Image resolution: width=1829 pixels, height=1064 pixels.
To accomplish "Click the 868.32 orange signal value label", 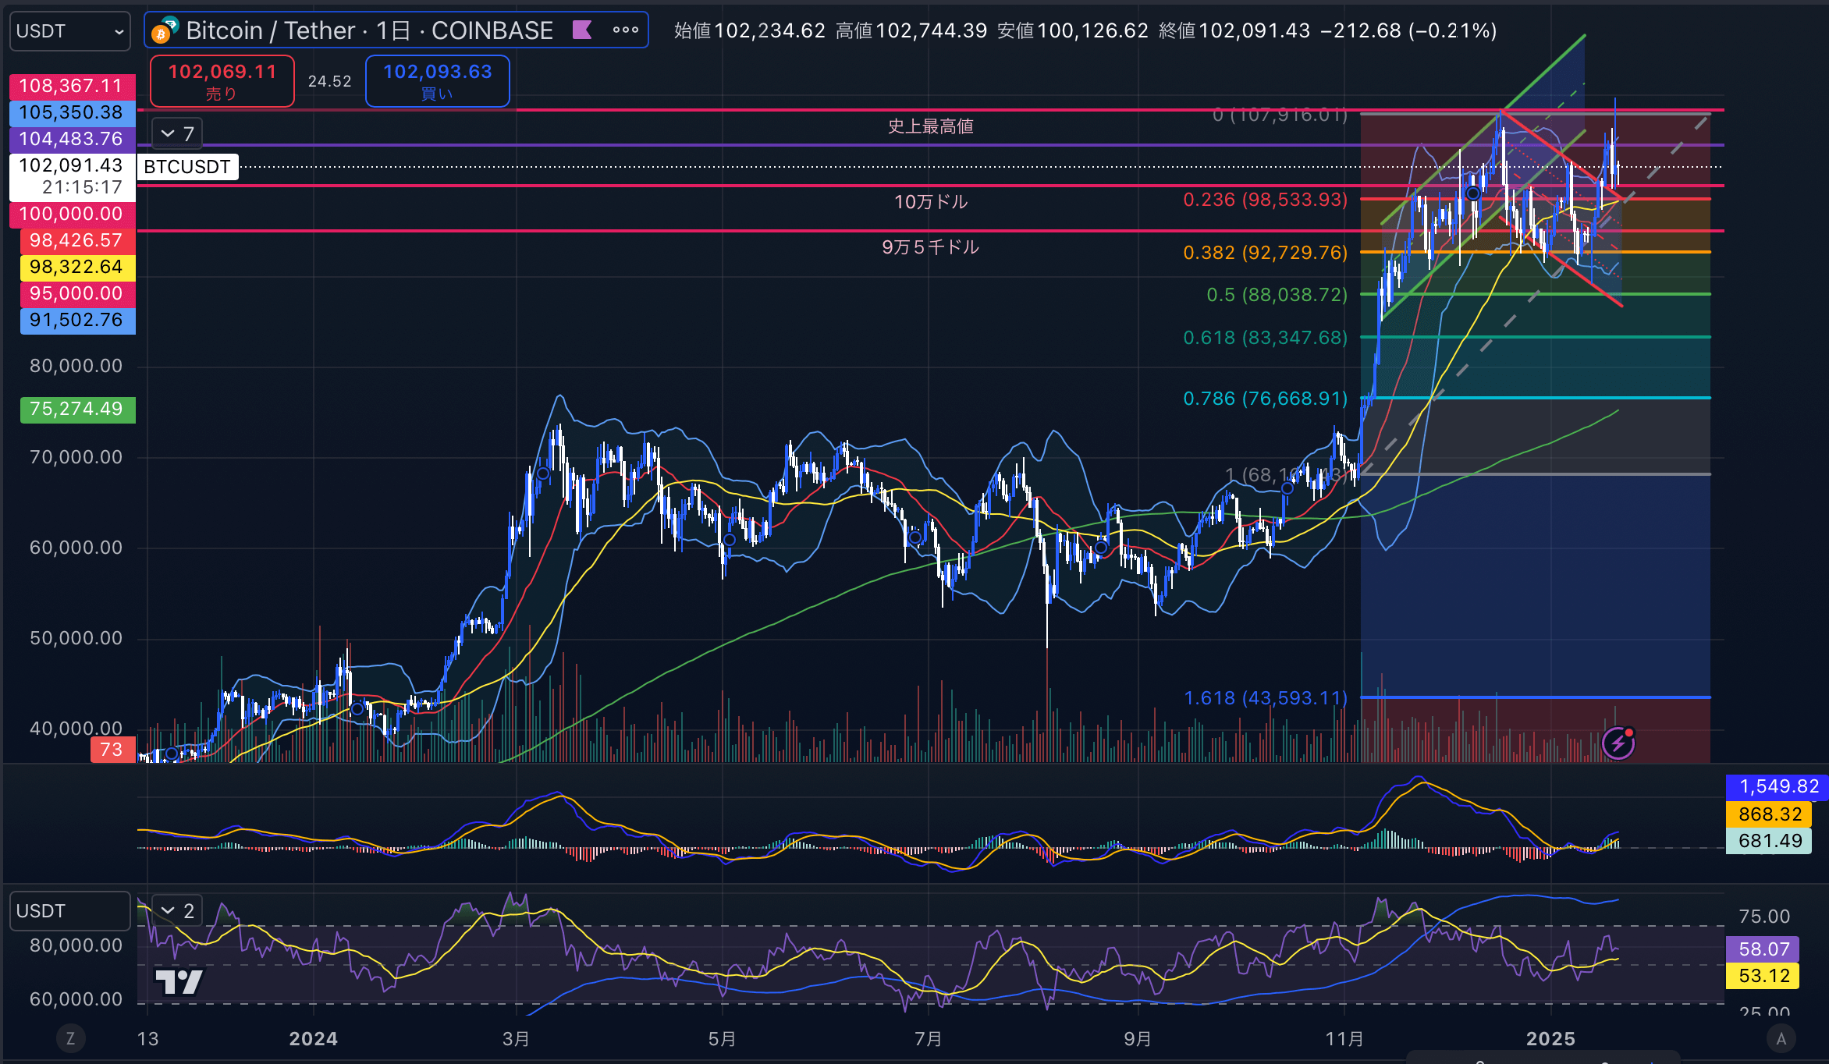I will point(1769,814).
